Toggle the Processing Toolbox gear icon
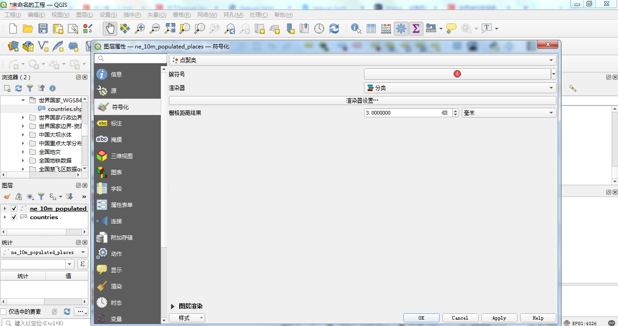 click(x=401, y=29)
